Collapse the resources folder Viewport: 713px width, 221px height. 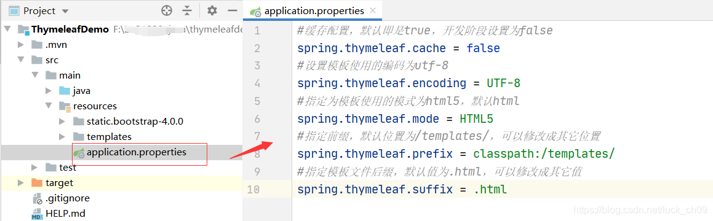click(x=49, y=106)
